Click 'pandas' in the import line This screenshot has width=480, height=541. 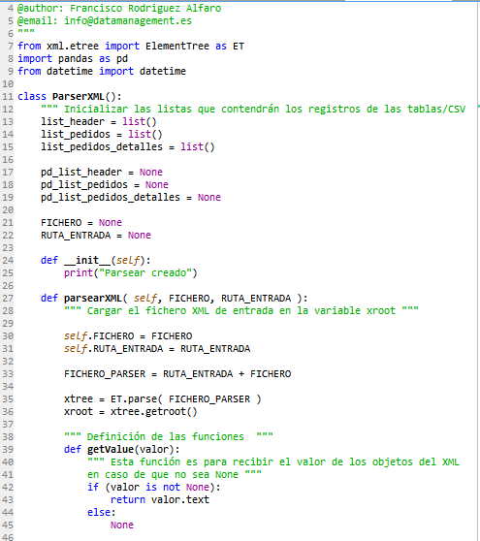76,59
